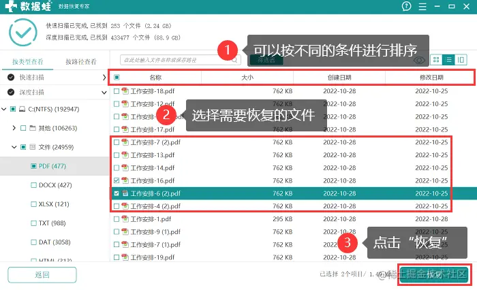Toggle the select-all checkbox in header
This screenshot has width=477, height=290.
point(117,77)
